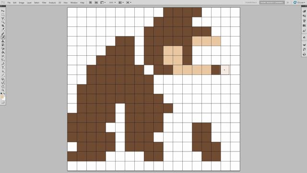
Task: Select the Zoom tool
Action: [3, 90]
